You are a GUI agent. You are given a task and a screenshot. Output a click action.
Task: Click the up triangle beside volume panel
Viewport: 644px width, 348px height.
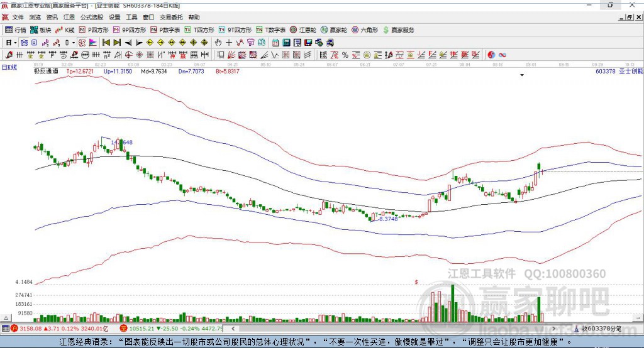[6, 318]
